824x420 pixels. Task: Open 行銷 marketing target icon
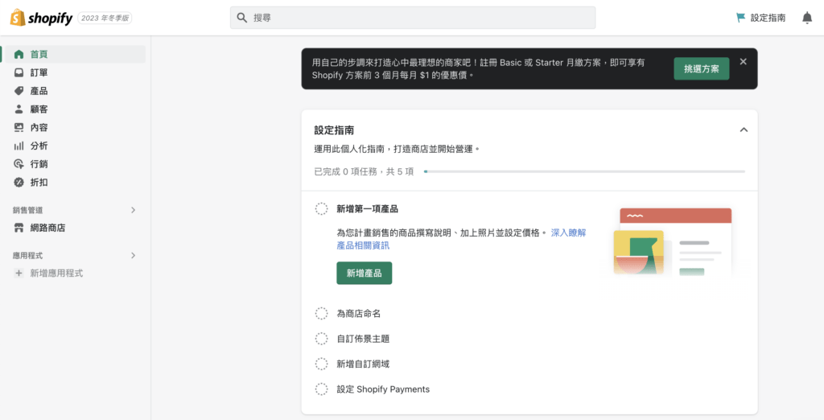pyautogui.click(x=19, y=164)
